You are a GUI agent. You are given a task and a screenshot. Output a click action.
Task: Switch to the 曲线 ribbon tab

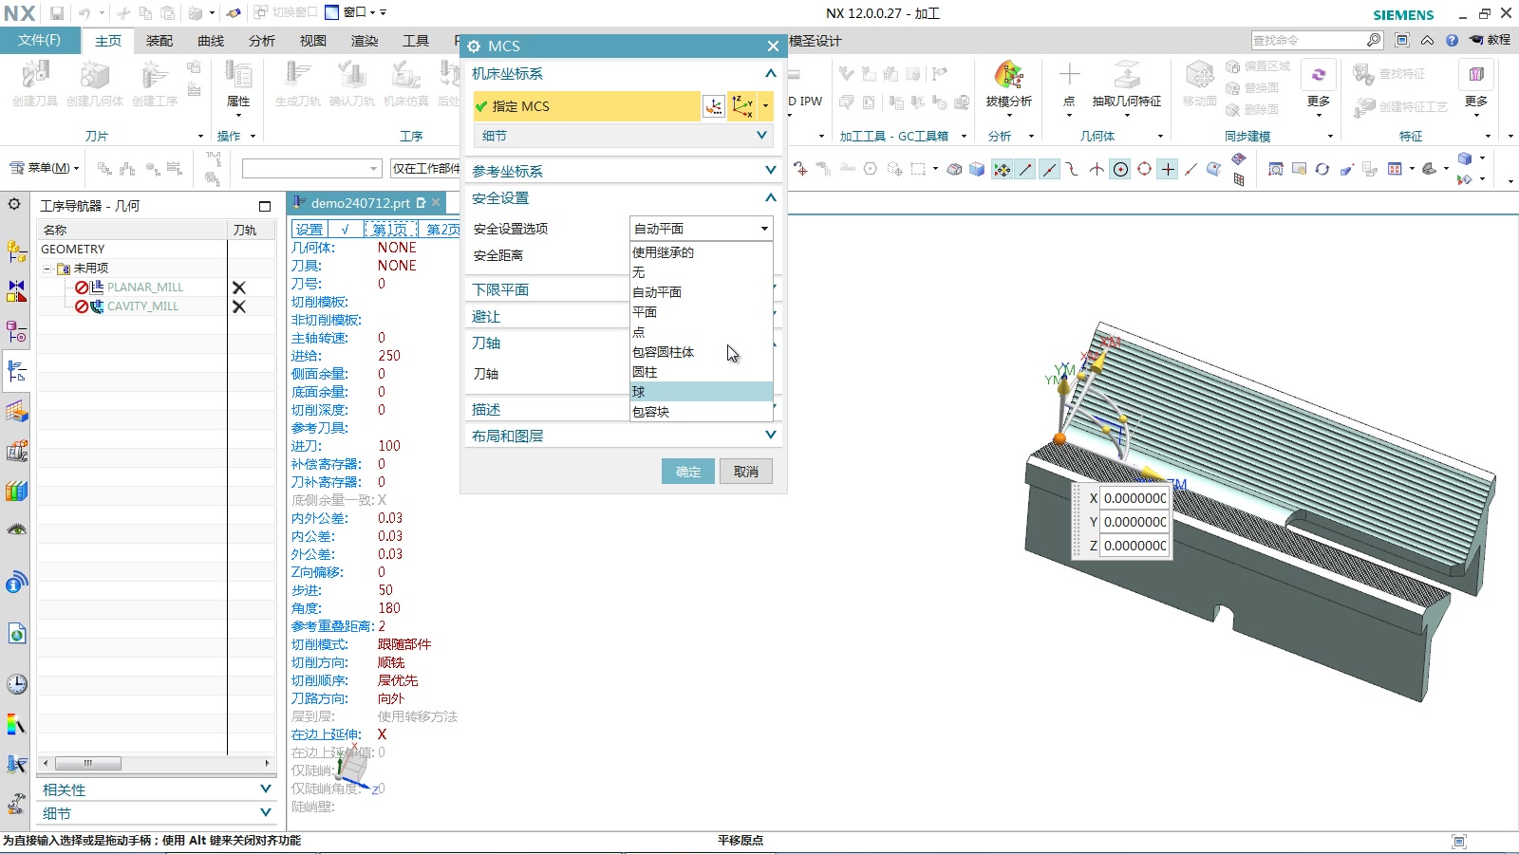click(x=211, y=41)
